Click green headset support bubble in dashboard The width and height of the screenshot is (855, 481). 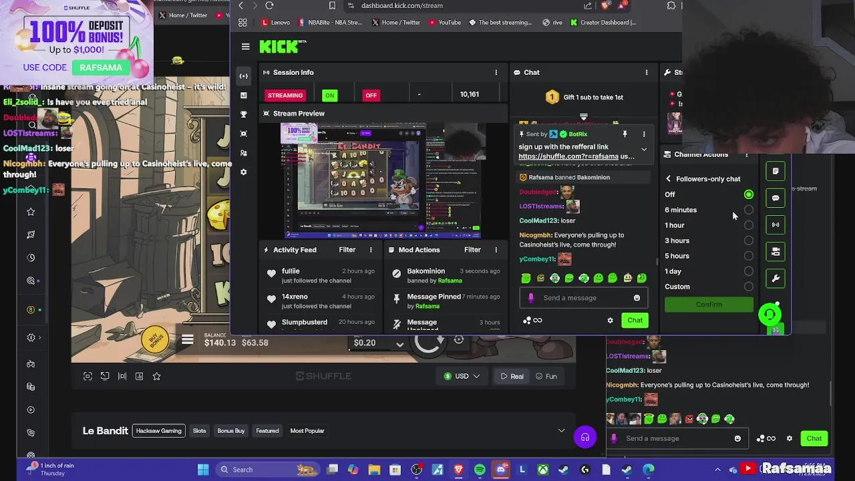point(770,315)
